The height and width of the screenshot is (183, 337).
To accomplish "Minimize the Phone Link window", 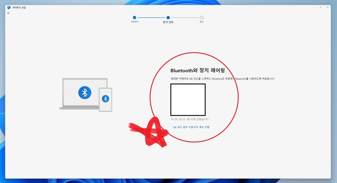I will 314,7.
